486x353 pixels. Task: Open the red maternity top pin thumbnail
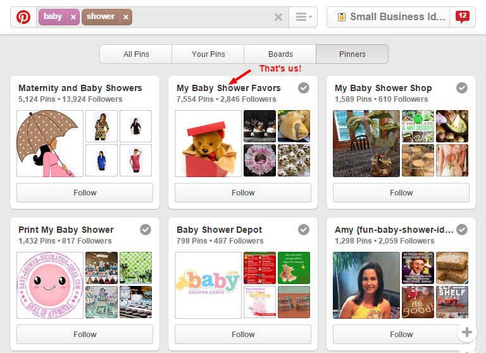pos(136,160)
